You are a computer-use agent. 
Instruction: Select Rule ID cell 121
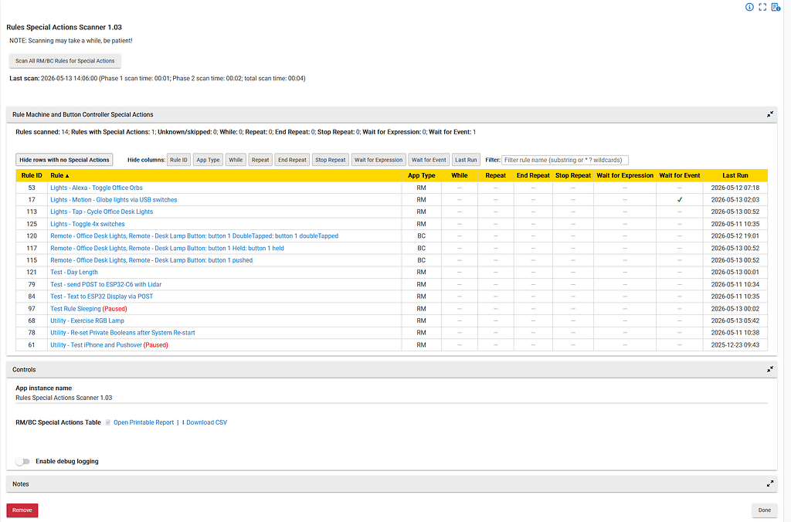click(32, 272)
